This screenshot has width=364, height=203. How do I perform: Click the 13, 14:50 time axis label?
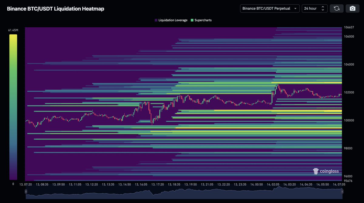click(125, 184)
